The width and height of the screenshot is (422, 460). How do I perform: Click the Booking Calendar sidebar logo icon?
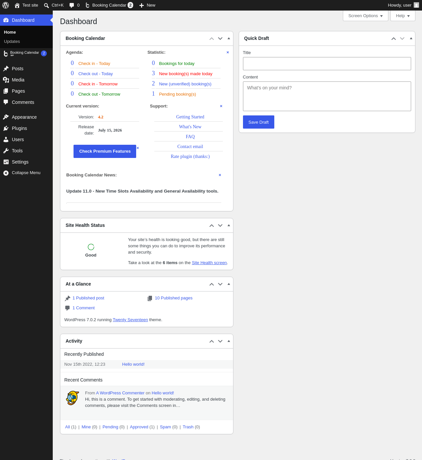pyautogui.click(x=6, y=53)
